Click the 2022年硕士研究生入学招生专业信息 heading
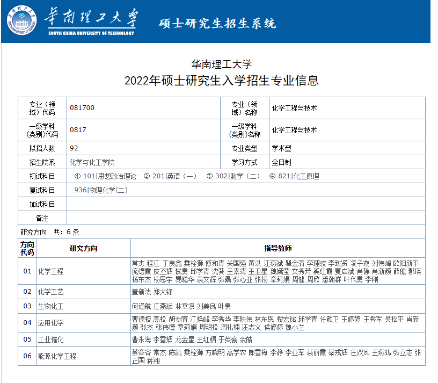 click(222, 81)
